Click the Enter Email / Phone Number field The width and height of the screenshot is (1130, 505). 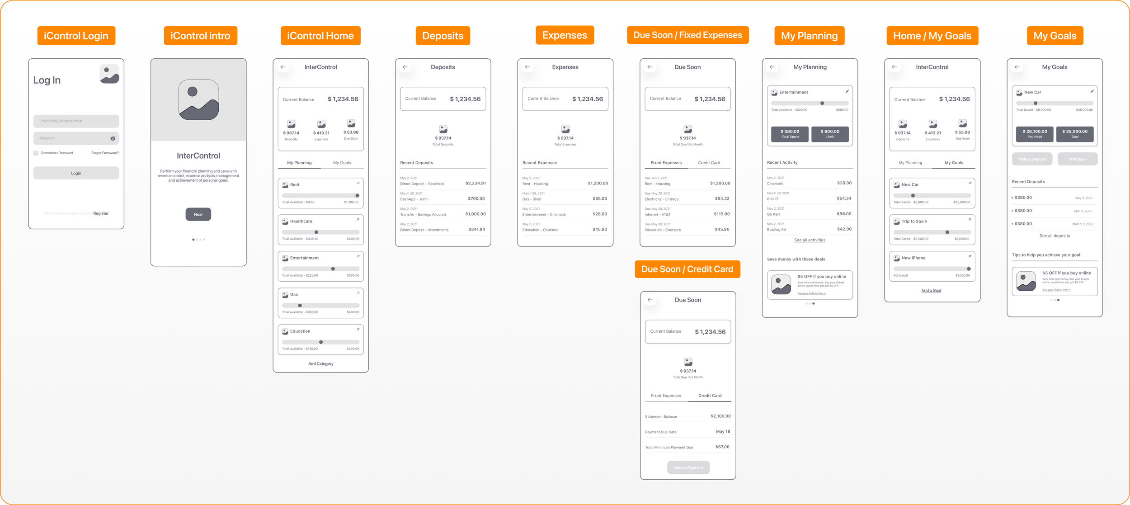pyautogui.click(x=76, y=121)
